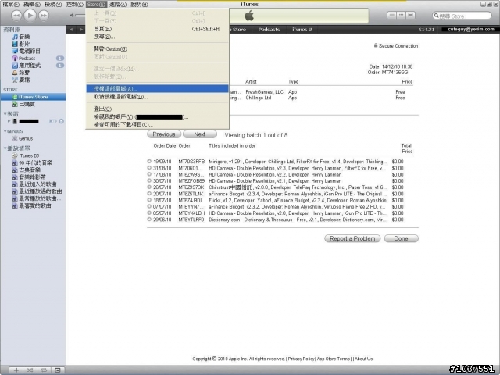Switch to grid view button
This screenshot has width=500, height=375.
[401, 15]
